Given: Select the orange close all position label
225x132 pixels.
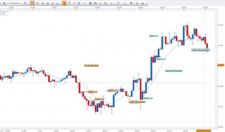Looking at the screenshot, I should [x=137, y=102].
